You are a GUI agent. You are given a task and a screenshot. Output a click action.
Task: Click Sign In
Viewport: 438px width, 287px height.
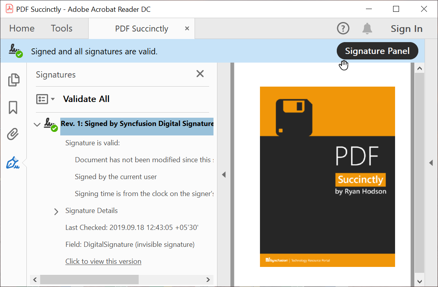coord(406,28)
